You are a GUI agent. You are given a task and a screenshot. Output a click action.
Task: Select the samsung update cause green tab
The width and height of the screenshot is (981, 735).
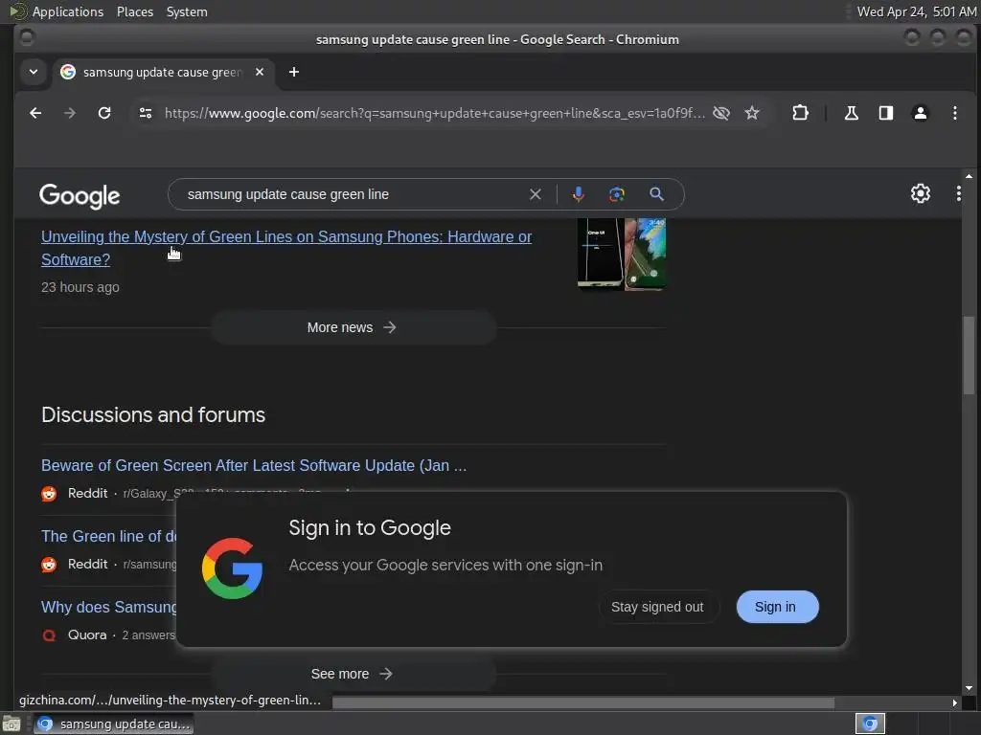(x=163, y=72)
